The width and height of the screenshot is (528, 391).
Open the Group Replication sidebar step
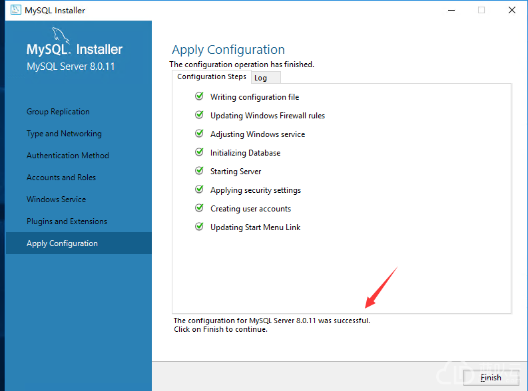pos(58,112)
